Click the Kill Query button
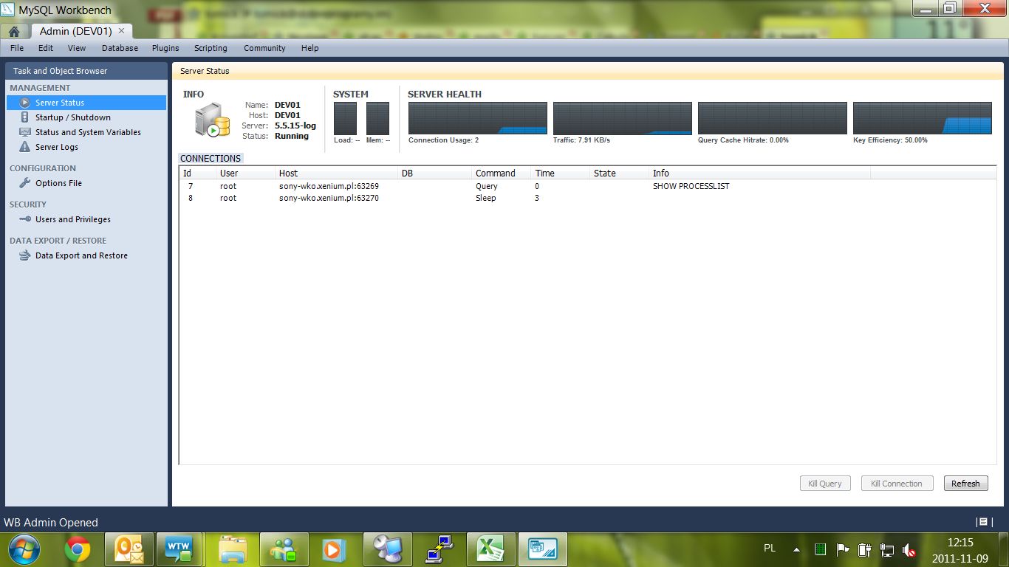The height and width of the screenshot is (567, 1009). [825, 484]
